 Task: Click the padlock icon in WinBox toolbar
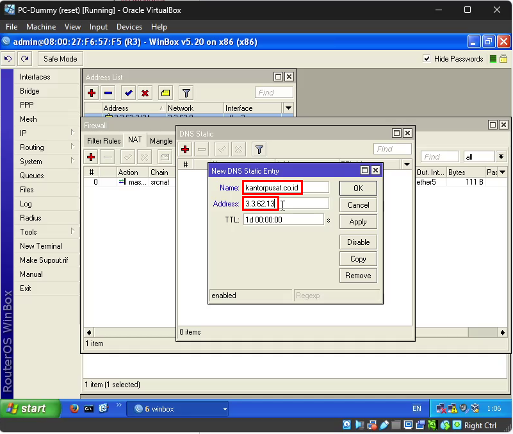pos(503,58)
